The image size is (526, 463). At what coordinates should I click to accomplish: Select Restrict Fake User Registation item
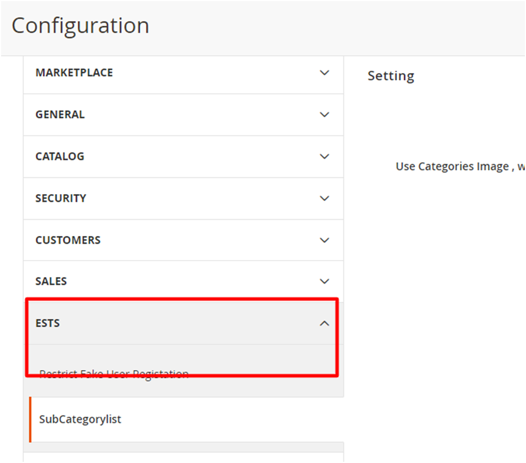tap(114, 374)
